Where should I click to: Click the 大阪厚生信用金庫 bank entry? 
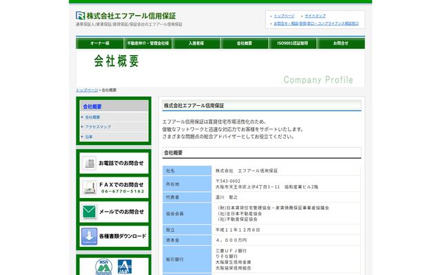(234, 262)
